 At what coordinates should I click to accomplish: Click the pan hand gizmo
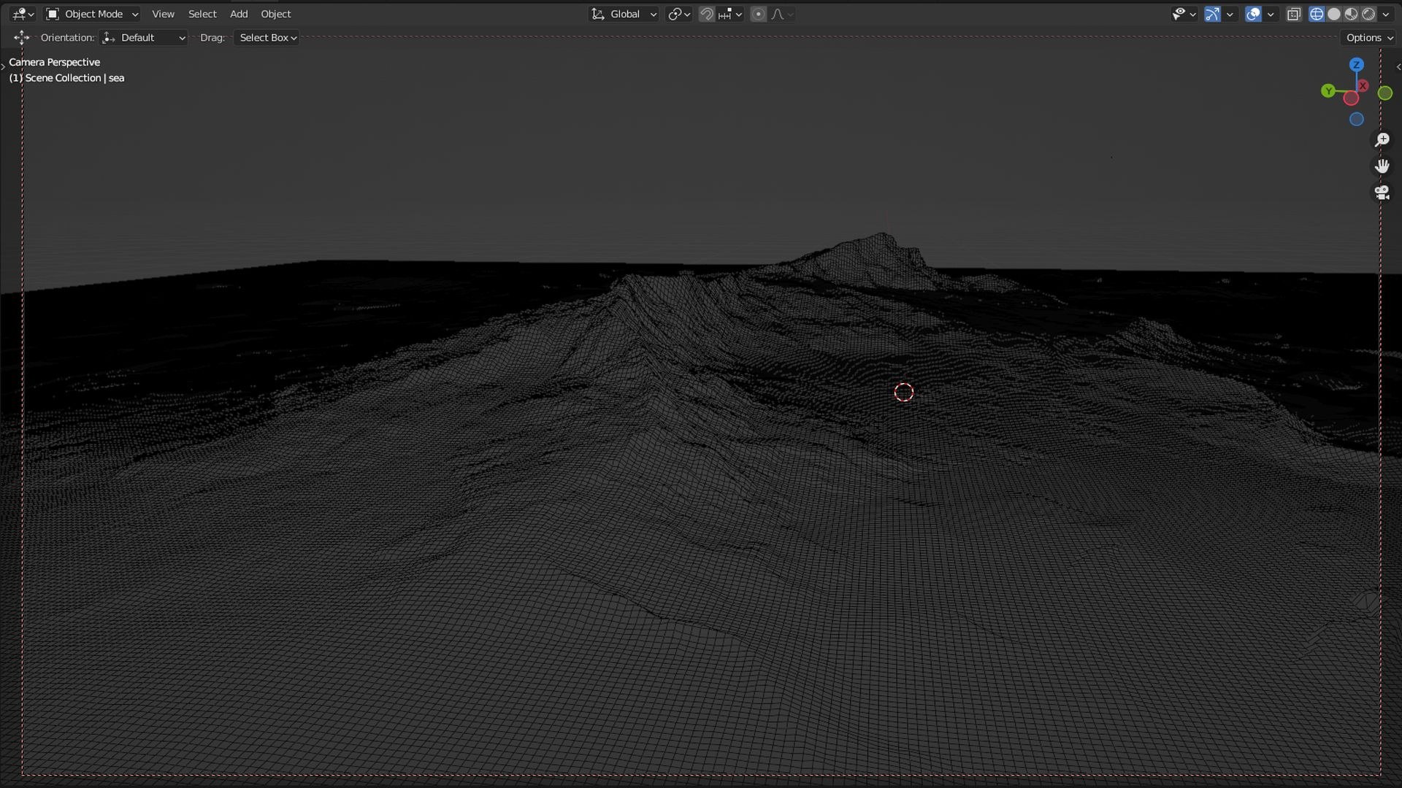click(x=1382, y=166)
